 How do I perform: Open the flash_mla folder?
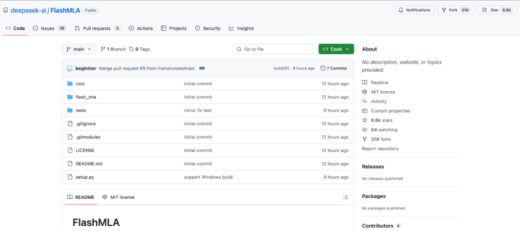point(86,97)
